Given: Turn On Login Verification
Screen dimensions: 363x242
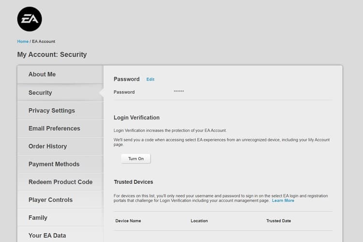Looking at the screenshot, I should (x=136, y=159).
